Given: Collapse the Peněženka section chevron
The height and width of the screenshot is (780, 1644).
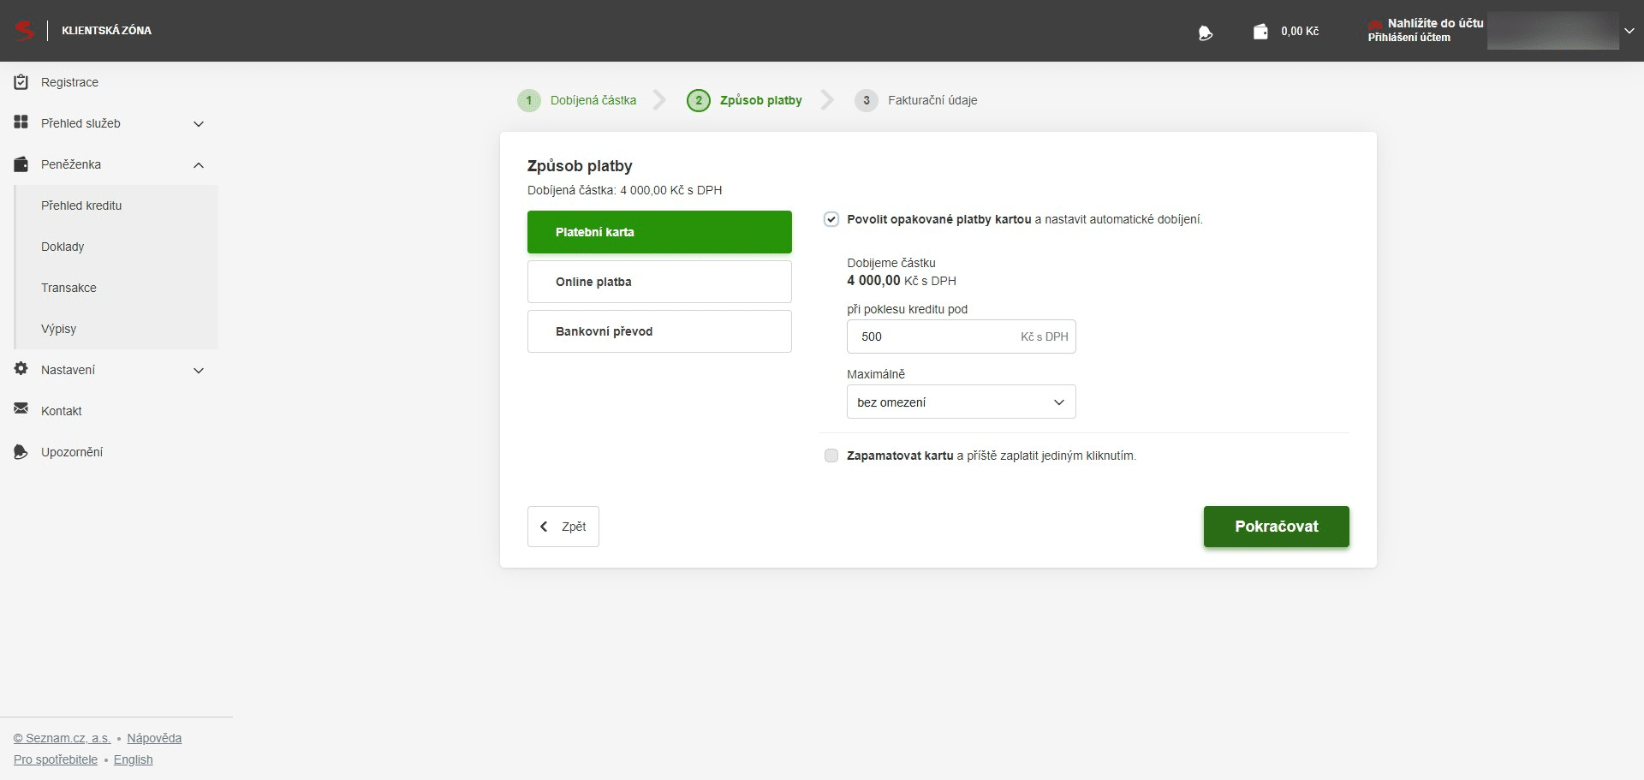Looking at the screenshot, I should pyautogui.click(x=199, y=165).
